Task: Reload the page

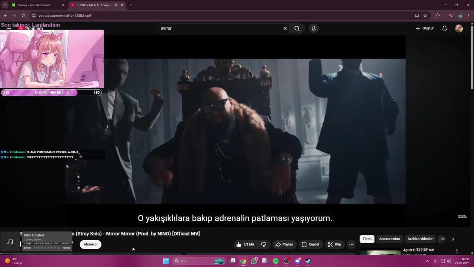Action: click(x=23, y=16)
